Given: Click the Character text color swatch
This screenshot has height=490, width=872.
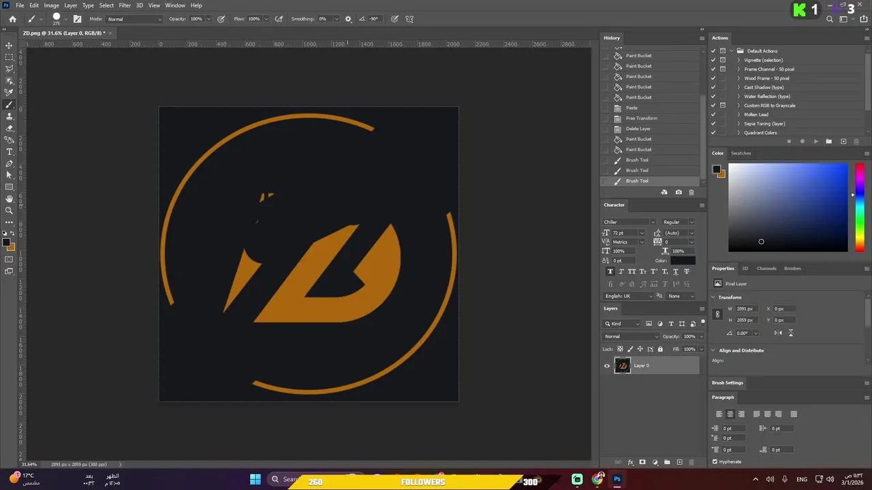Looking at the screenshot, I should point(683,261).
